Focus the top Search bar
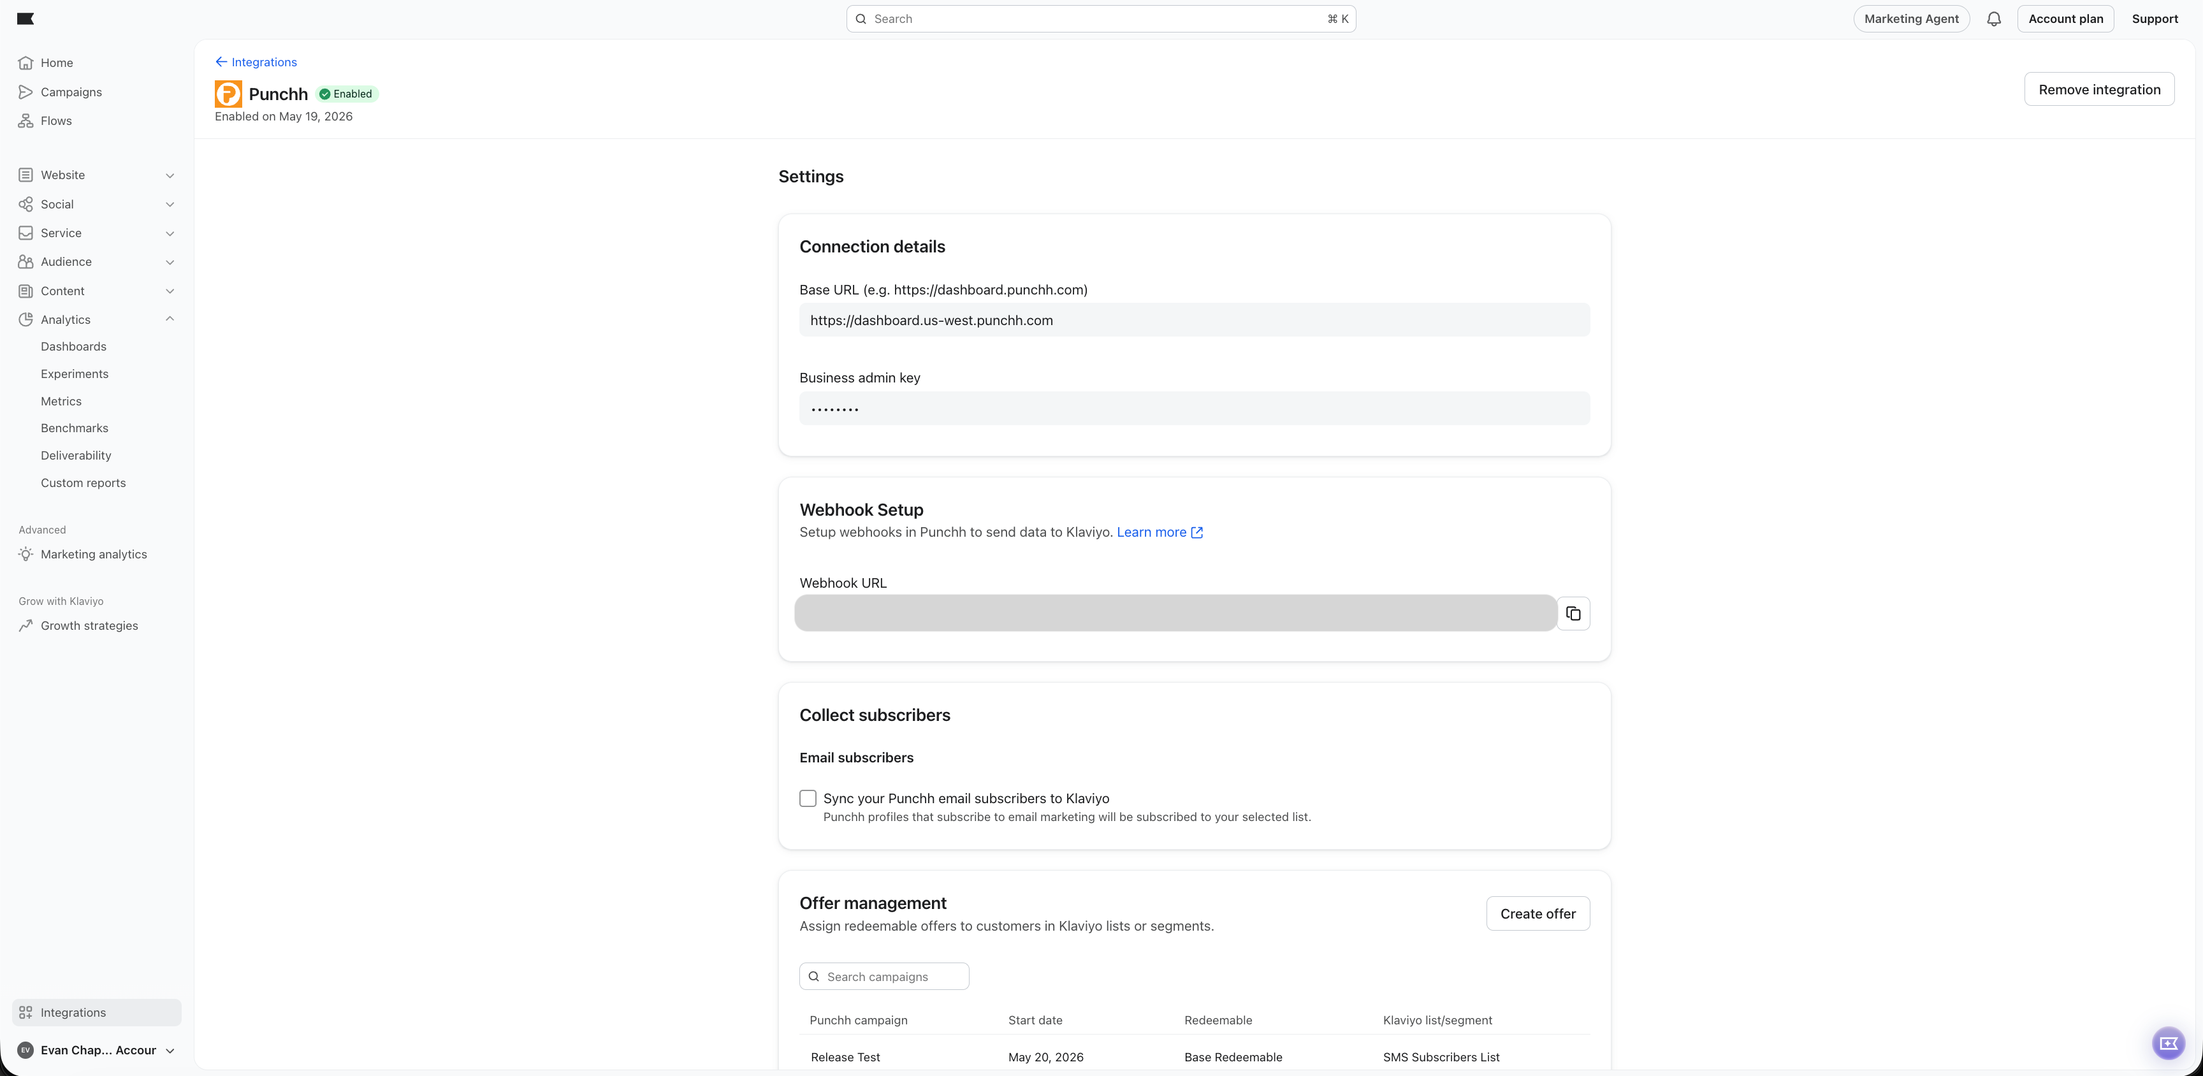 click(x=1101, y=19)
